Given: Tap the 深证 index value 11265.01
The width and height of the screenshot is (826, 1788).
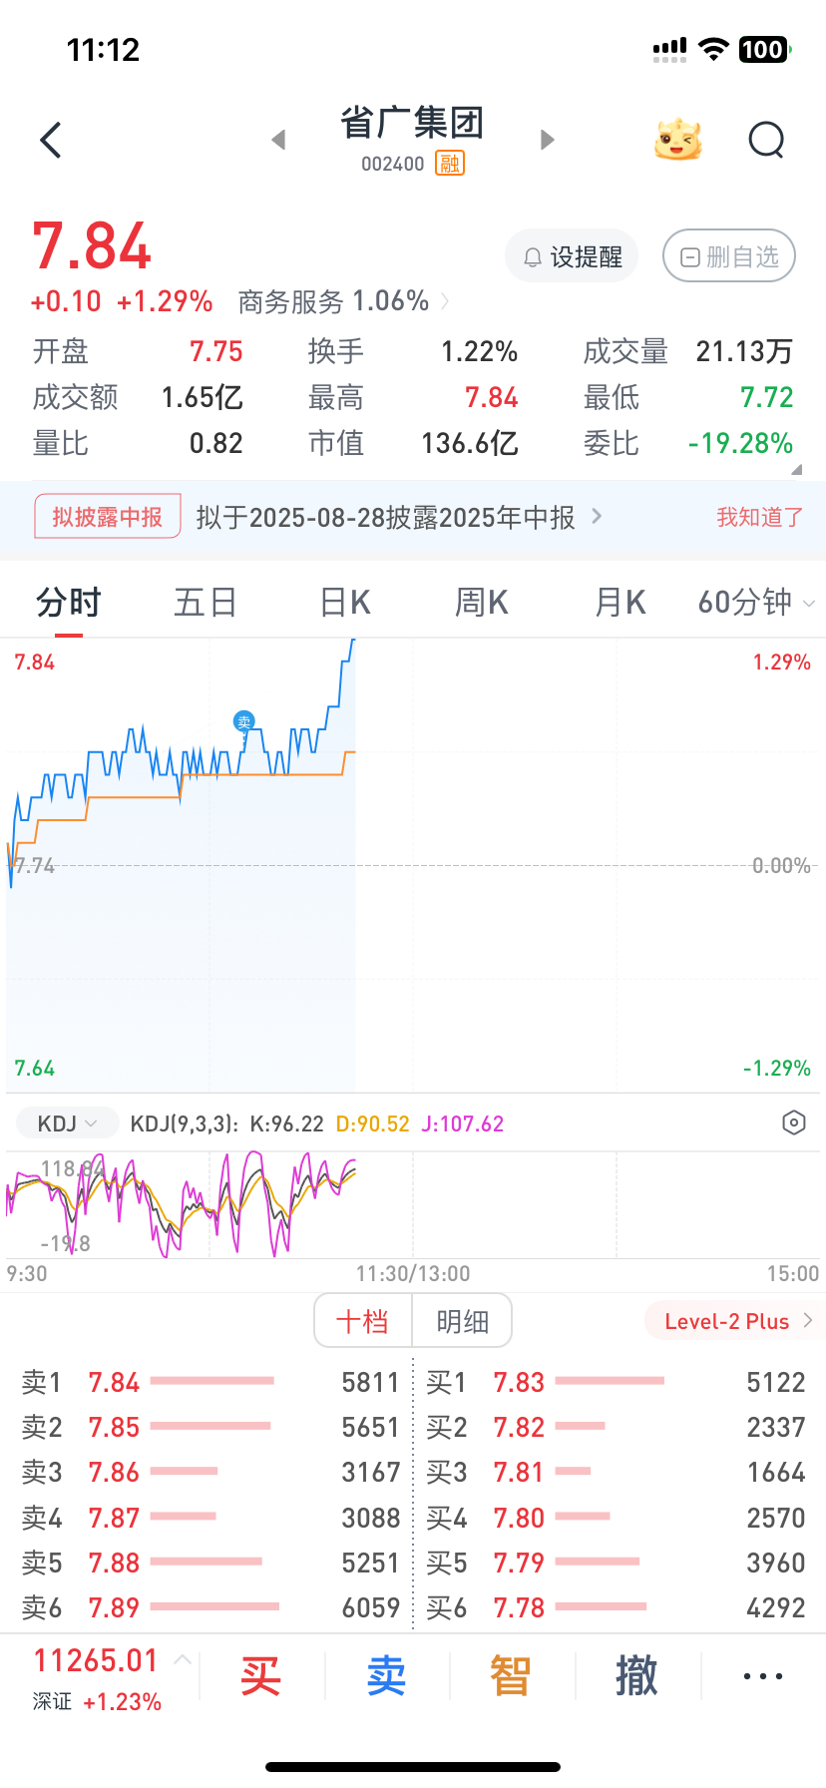Looking at the screenshot, I should pyautogui.click(x=96, y=1660).
